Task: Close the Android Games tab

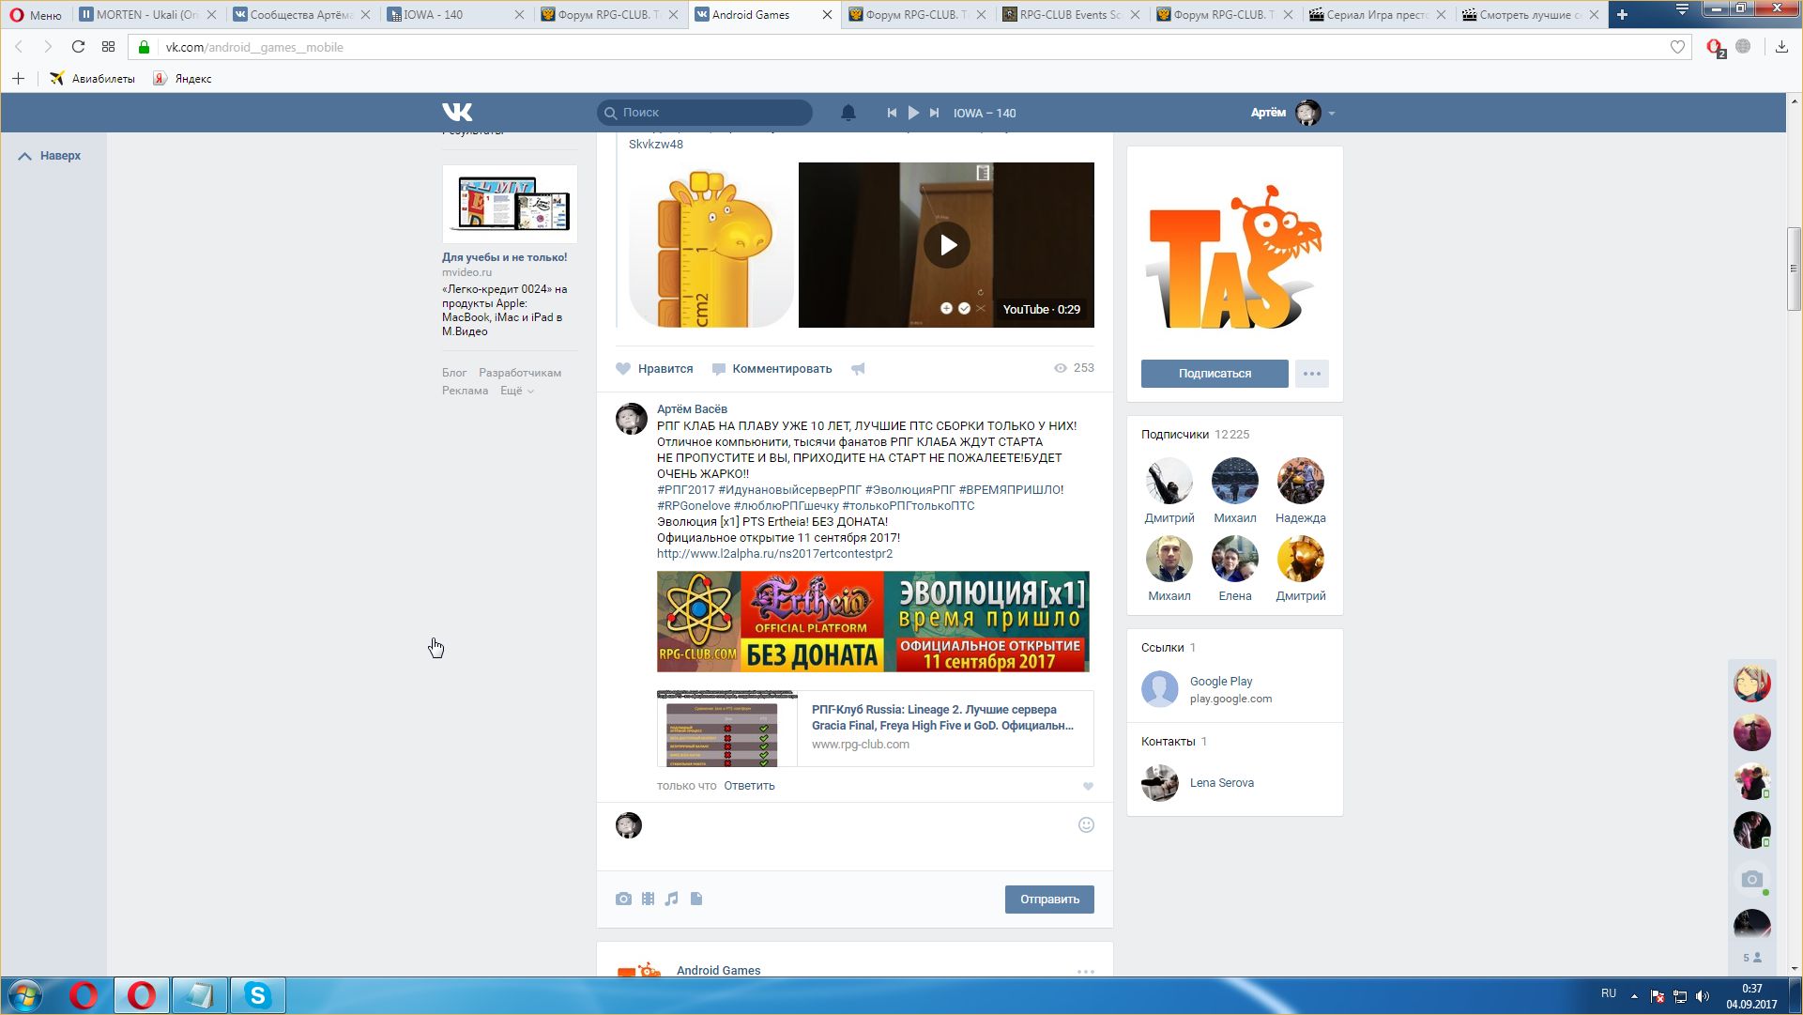Action: pyautogui.click(x=827, y=15)
